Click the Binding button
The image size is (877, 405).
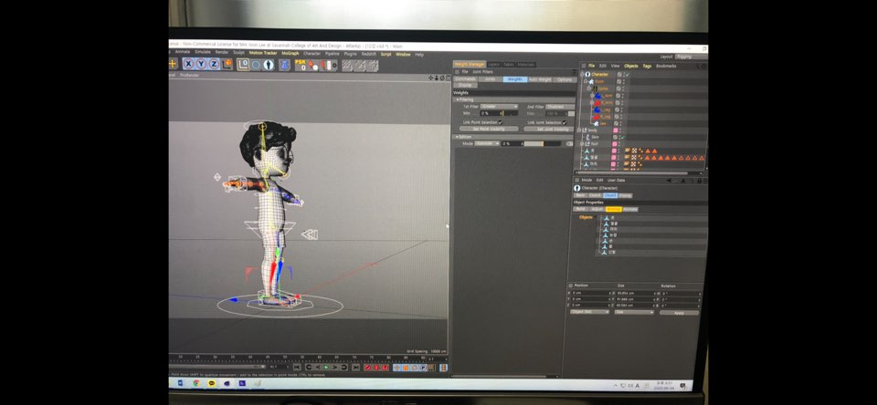(x=614, y=209)
